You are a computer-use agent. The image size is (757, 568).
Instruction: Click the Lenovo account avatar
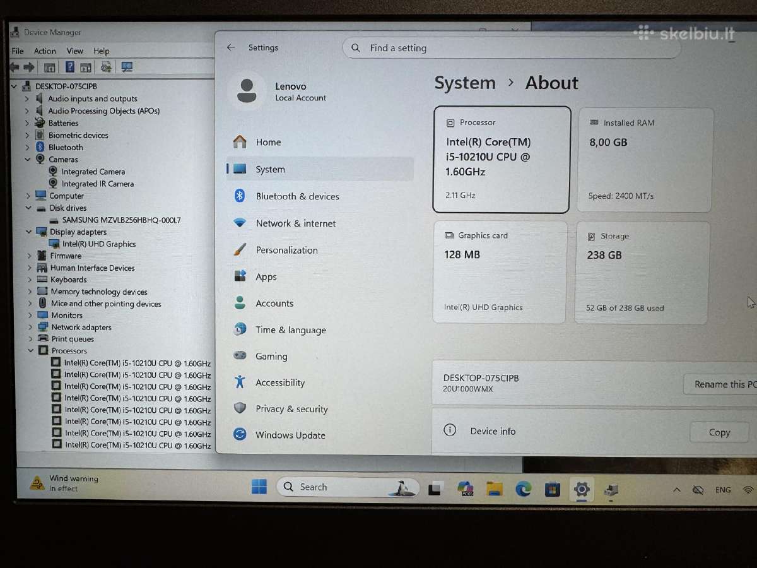246,92
